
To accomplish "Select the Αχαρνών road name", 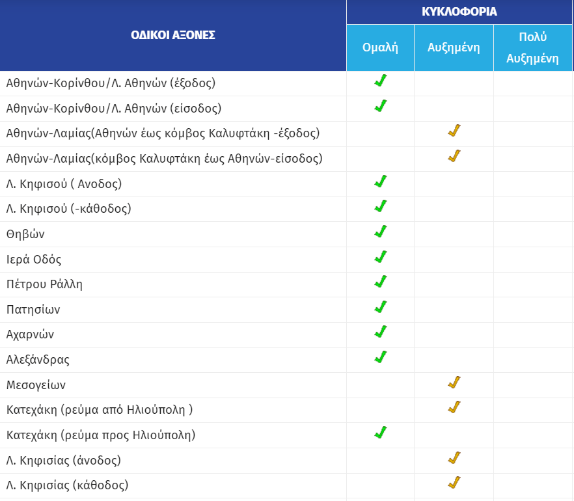I will (30, 334).
